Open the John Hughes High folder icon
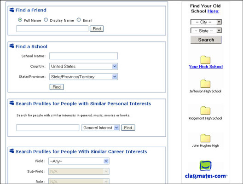 click(x=205, y=138)
